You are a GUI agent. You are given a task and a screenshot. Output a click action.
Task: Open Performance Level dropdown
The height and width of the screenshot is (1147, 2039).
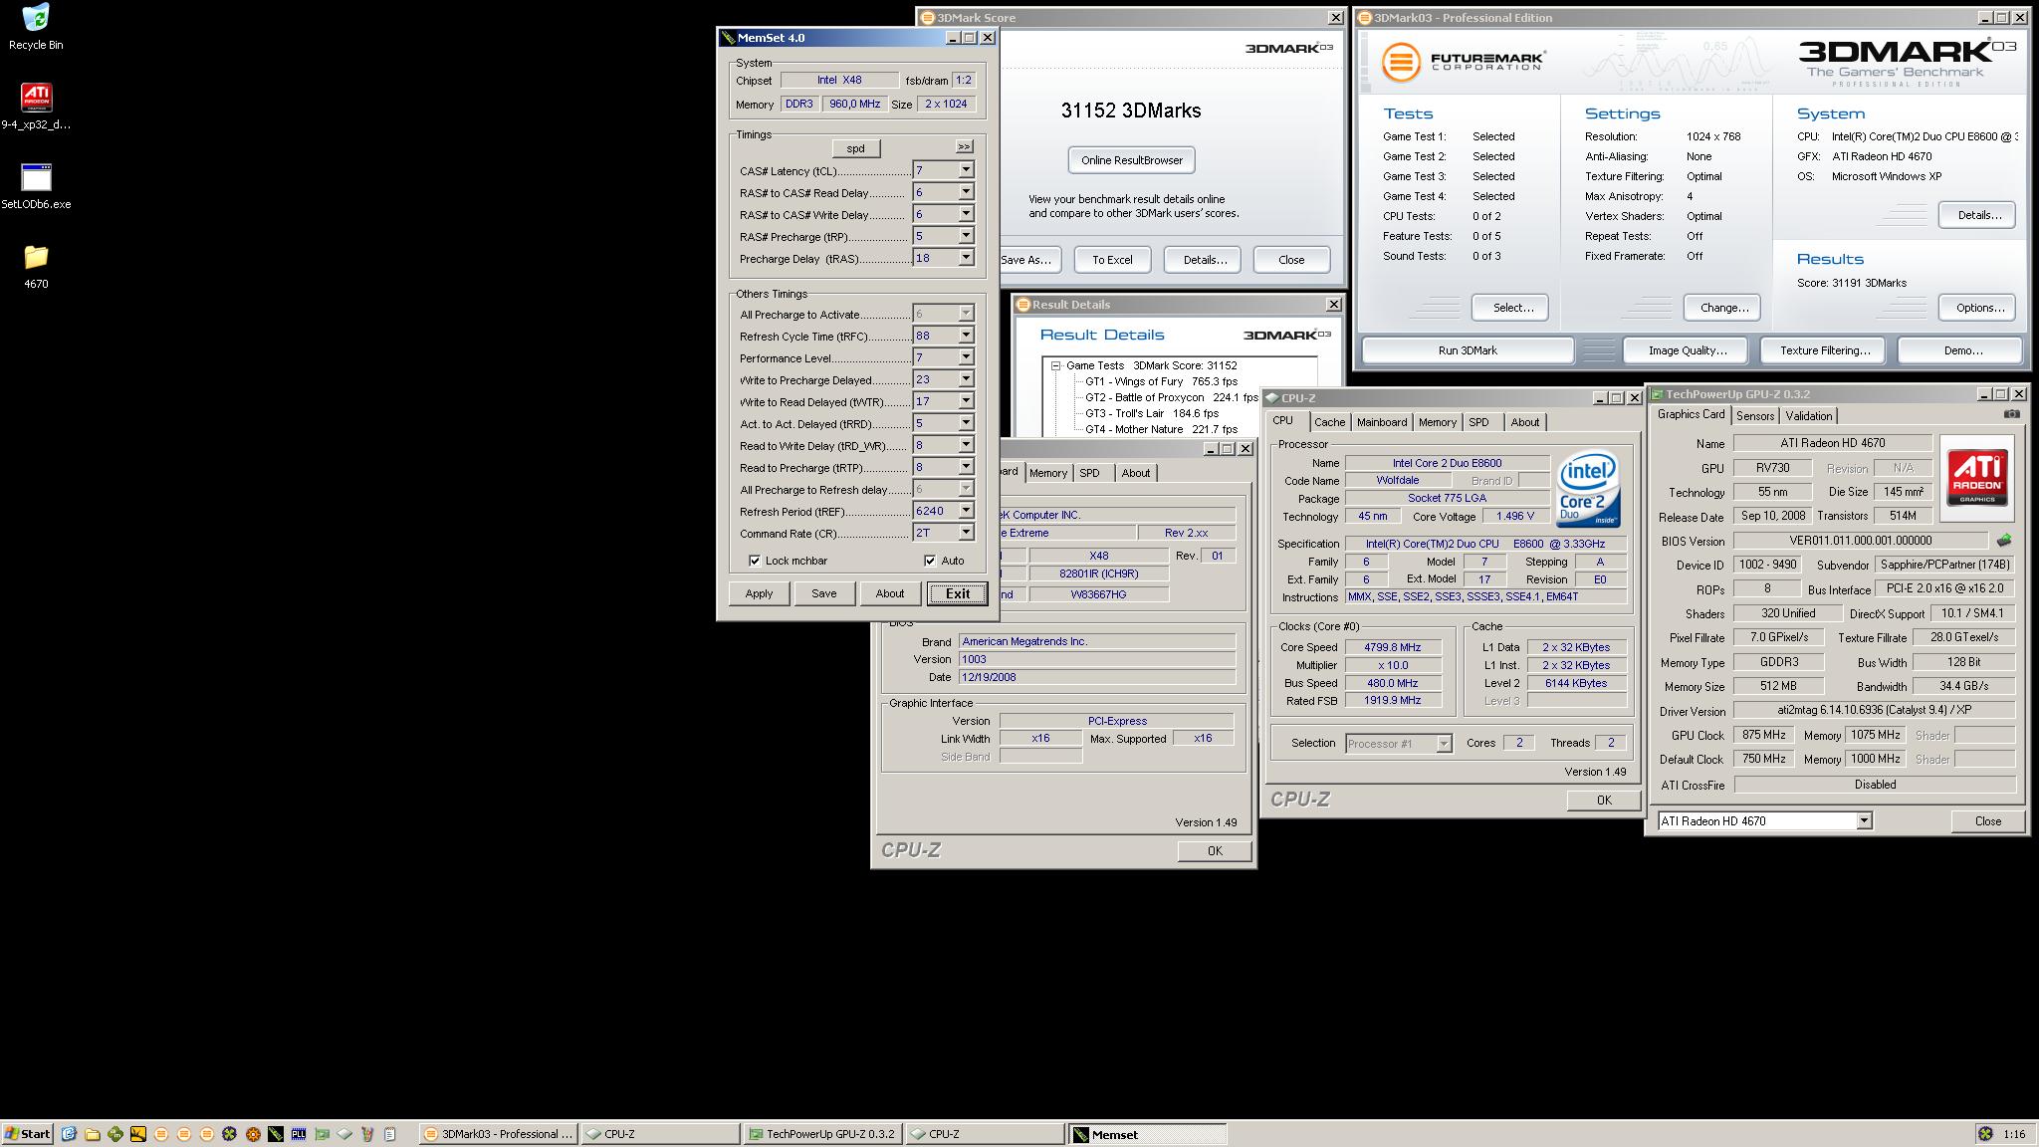click(965, 357)
